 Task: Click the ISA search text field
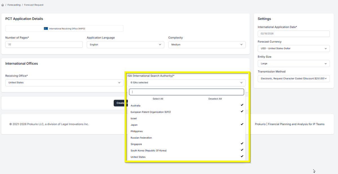pos(186,92)
